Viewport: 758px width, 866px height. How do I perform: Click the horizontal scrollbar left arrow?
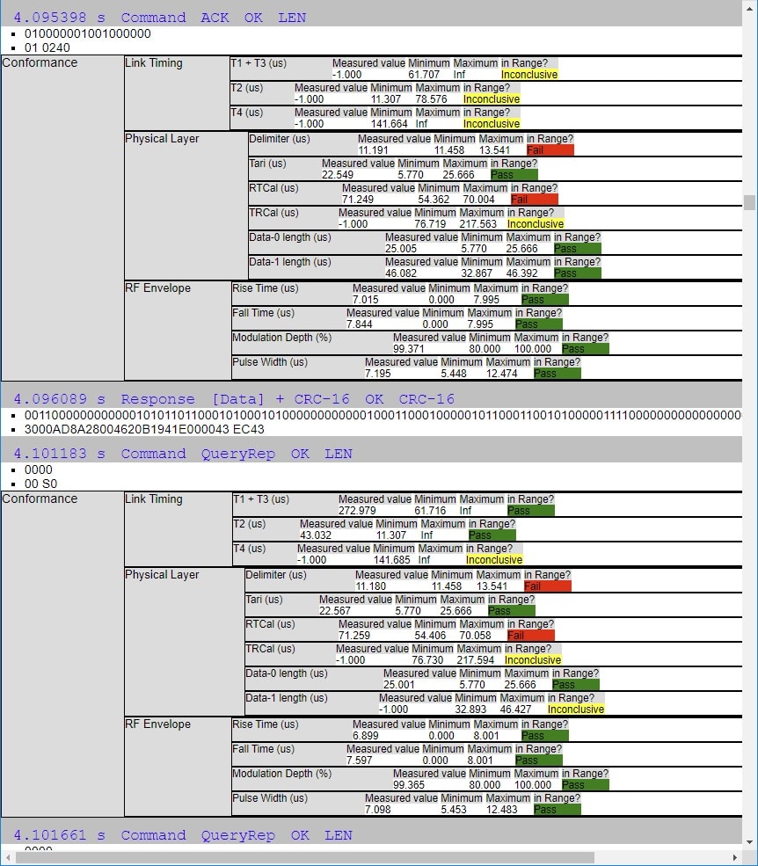pyautogui.click(x=7, y=858)
